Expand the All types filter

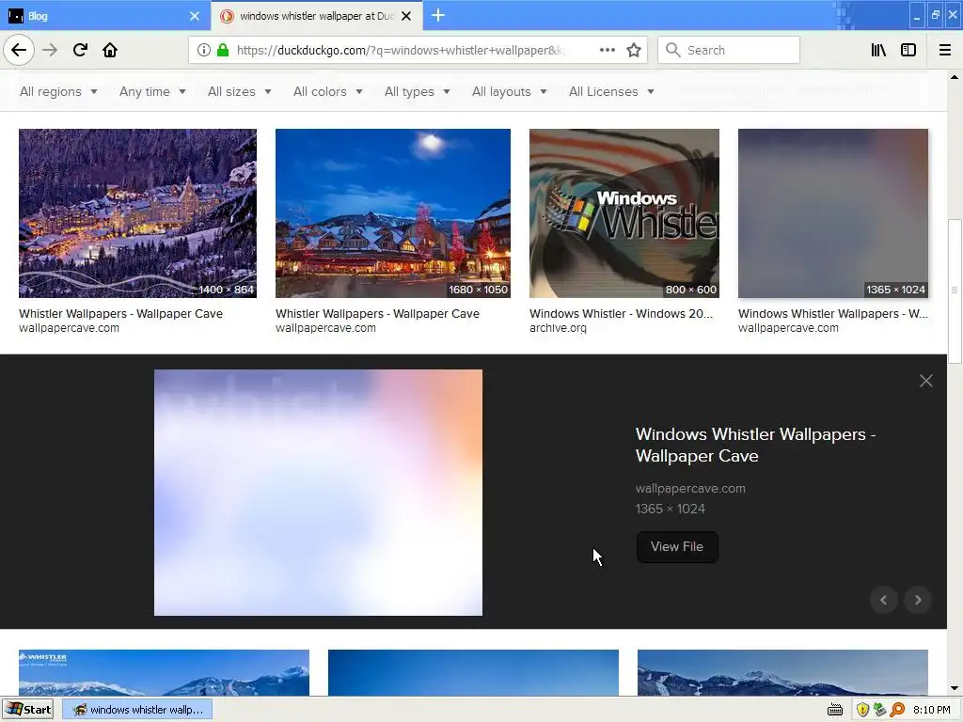pyautogui.click(x=417, y=91)
